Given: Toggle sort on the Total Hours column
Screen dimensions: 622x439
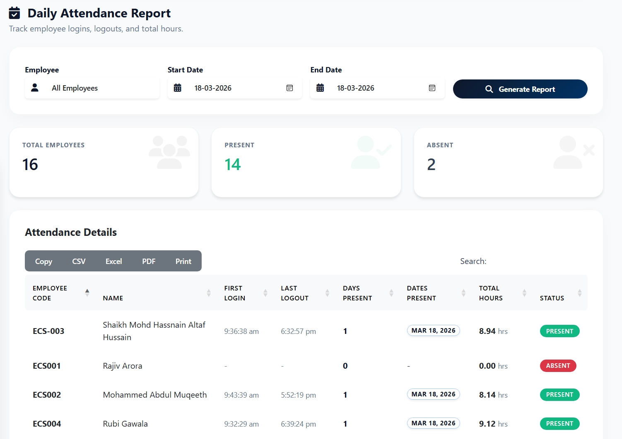Looking at the screenshot, I should click(524, 292).
